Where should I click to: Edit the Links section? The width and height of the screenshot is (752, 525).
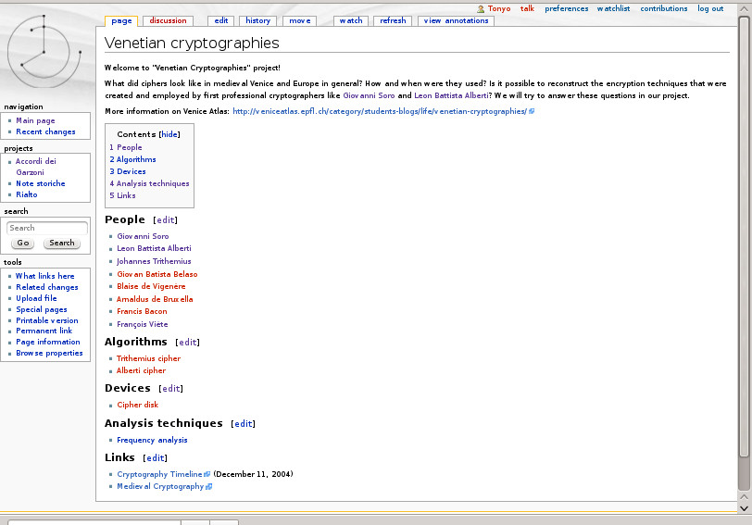[156, 458]
